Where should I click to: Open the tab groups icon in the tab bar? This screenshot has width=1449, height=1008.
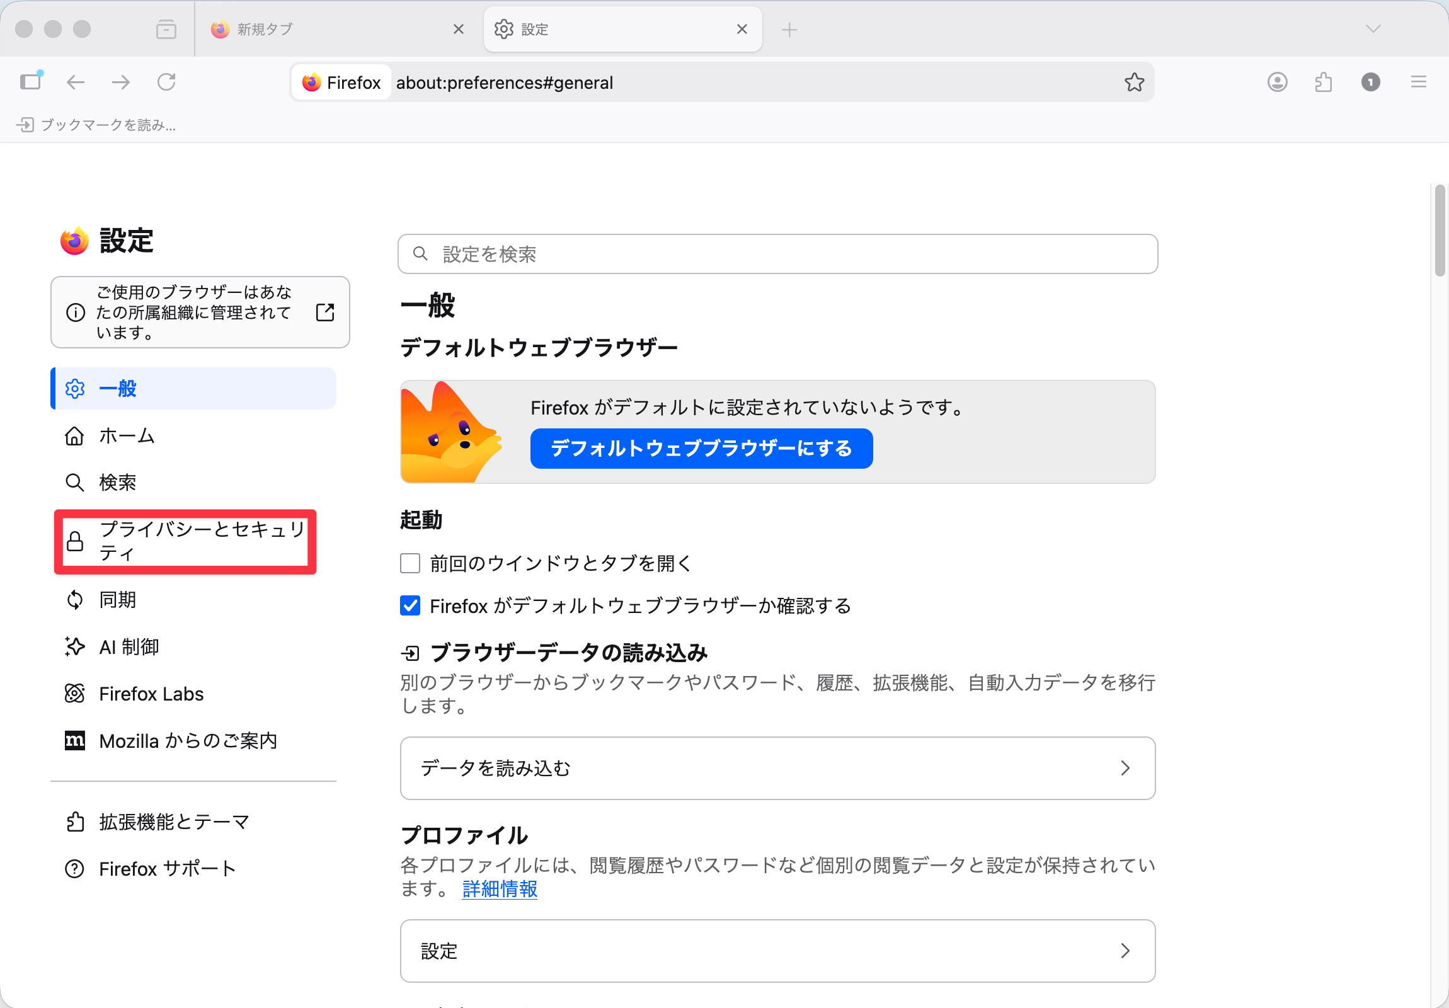(x=166, y=29)
